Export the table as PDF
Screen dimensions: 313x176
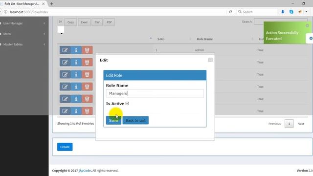point(109,22)
